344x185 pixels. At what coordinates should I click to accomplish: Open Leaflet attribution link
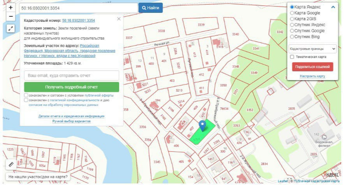click(282, 181)
